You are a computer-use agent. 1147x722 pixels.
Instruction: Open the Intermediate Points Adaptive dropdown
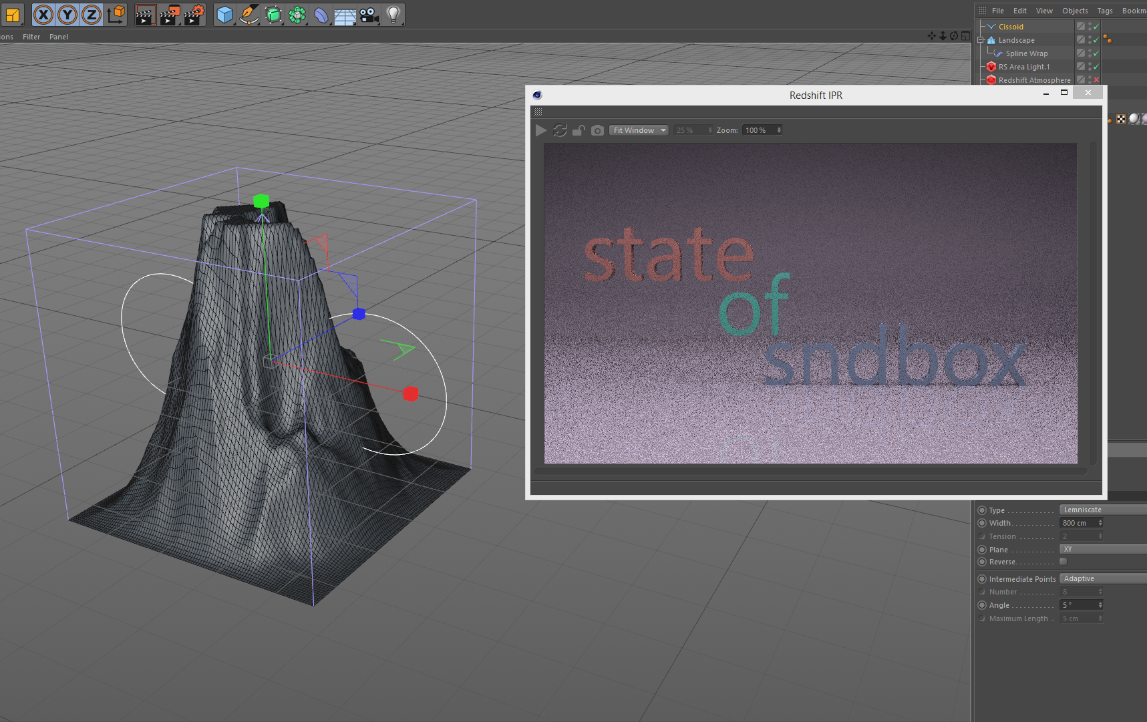pyautogui.click(x=1103, y=578)
